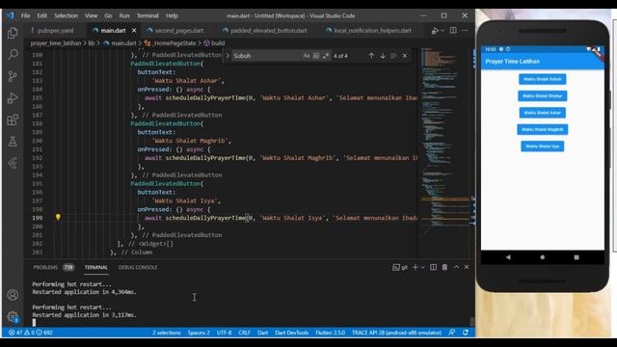
Task: Change UTF-8 encoding in status bar
Action: (x=225, y=333)
